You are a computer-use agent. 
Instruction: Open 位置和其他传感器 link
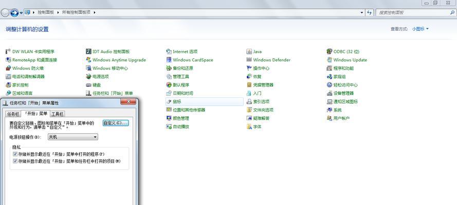click(x=189, y=110)
